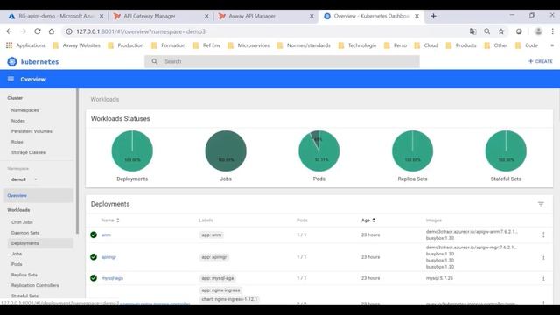Click the Workloads sidebar heading
The width and height of the screenshot is (560, 315).
[x=18, y=210]
